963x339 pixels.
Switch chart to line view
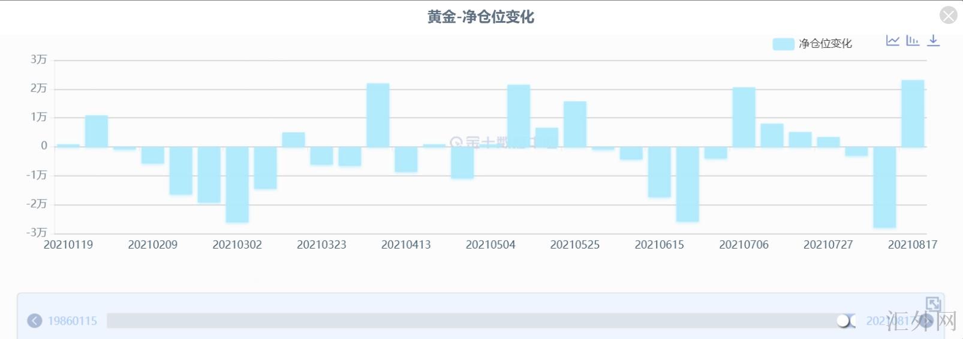[x=892, y=41]
